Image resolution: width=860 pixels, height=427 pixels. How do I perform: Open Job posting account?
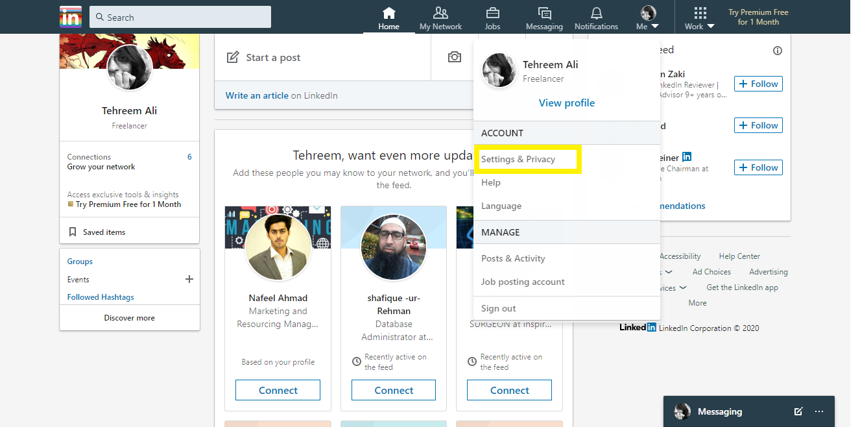click(523, 282)
